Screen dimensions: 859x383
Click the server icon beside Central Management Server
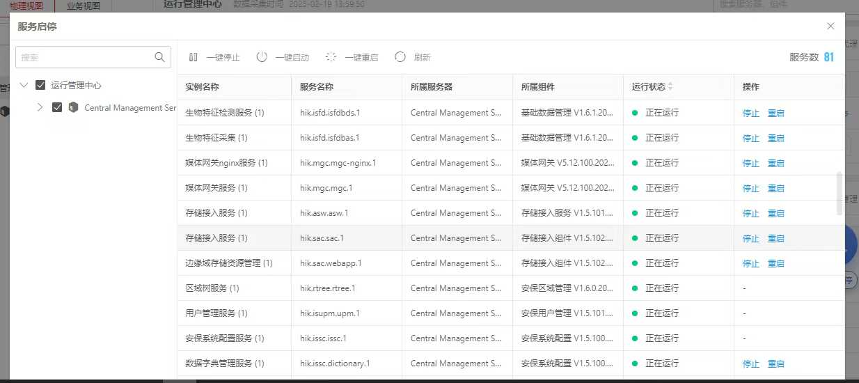point(73,107)
